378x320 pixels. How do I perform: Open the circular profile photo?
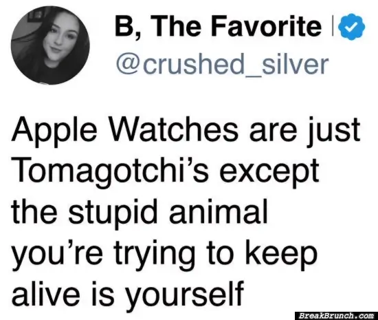click(50, 45)
